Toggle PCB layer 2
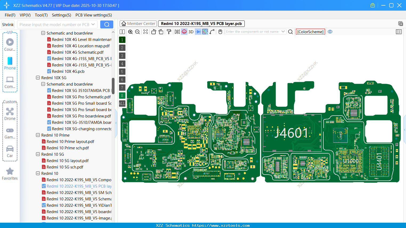This screenshot has width=406, height=228. [x=122, y=48]
